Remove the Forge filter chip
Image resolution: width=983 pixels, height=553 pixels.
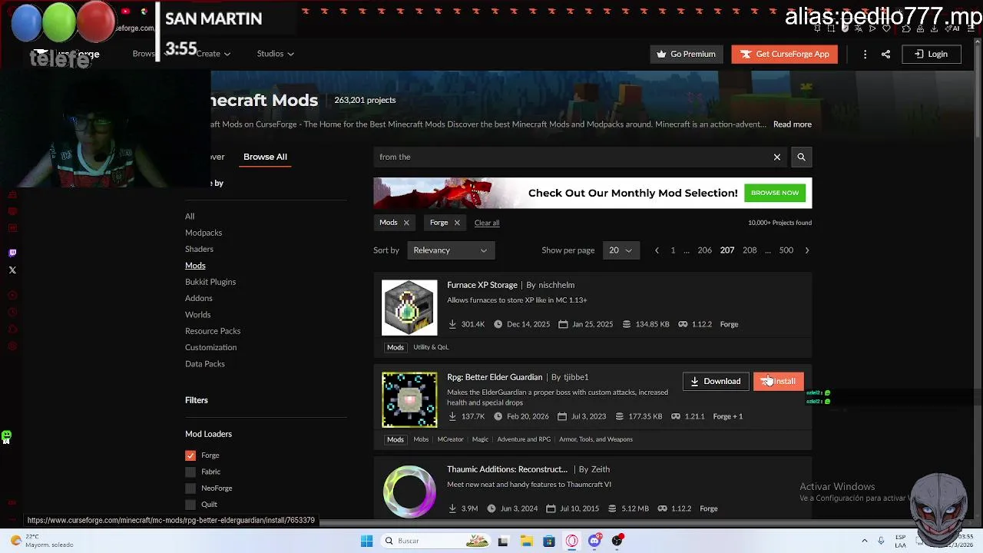(457, 223)
